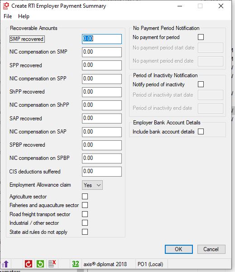Toggle the Agriculture sector checkbox
Image resolution: width=235 pixels, height=272 pixels.
click(x=85, y=197)
